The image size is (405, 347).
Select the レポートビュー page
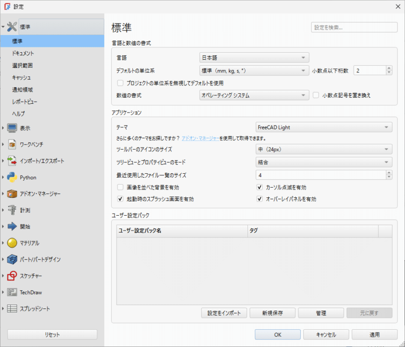point(52,102)
